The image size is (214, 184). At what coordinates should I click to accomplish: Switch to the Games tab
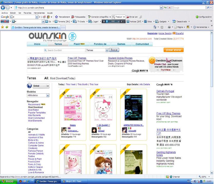tap(121, 44)
